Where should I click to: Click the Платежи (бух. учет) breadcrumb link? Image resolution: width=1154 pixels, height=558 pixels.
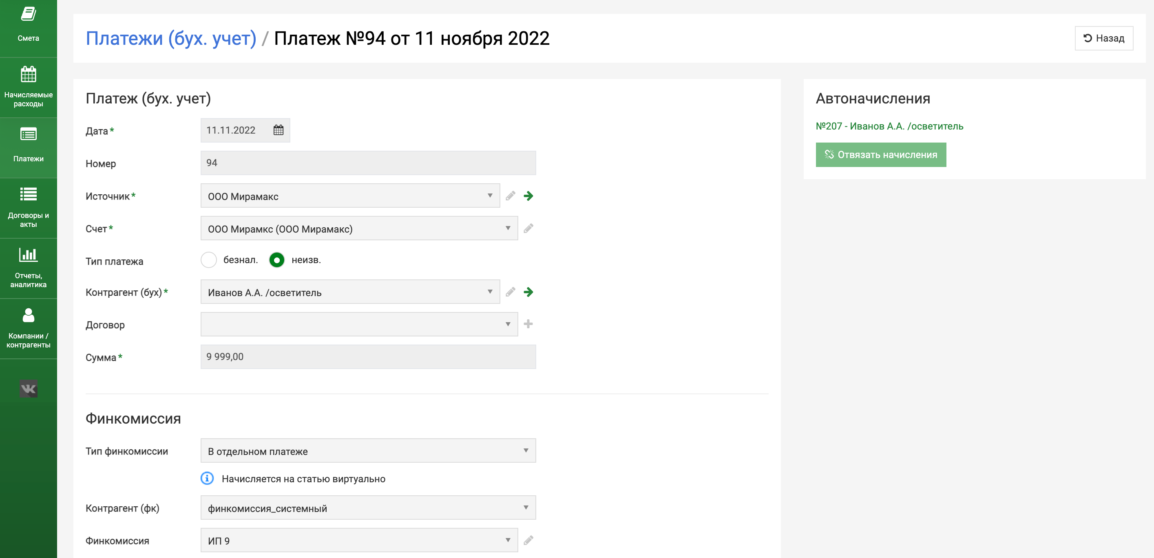click(171, 38)
